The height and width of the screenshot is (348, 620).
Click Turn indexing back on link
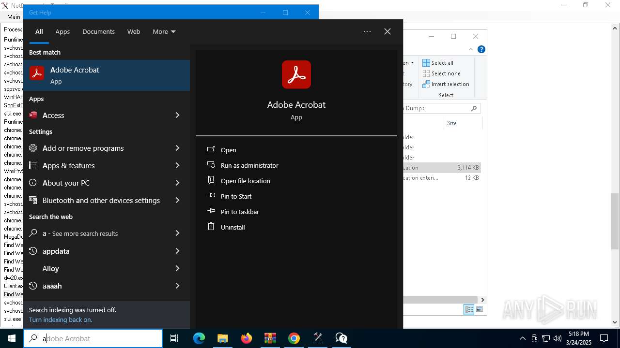click(x=61, y=319)
